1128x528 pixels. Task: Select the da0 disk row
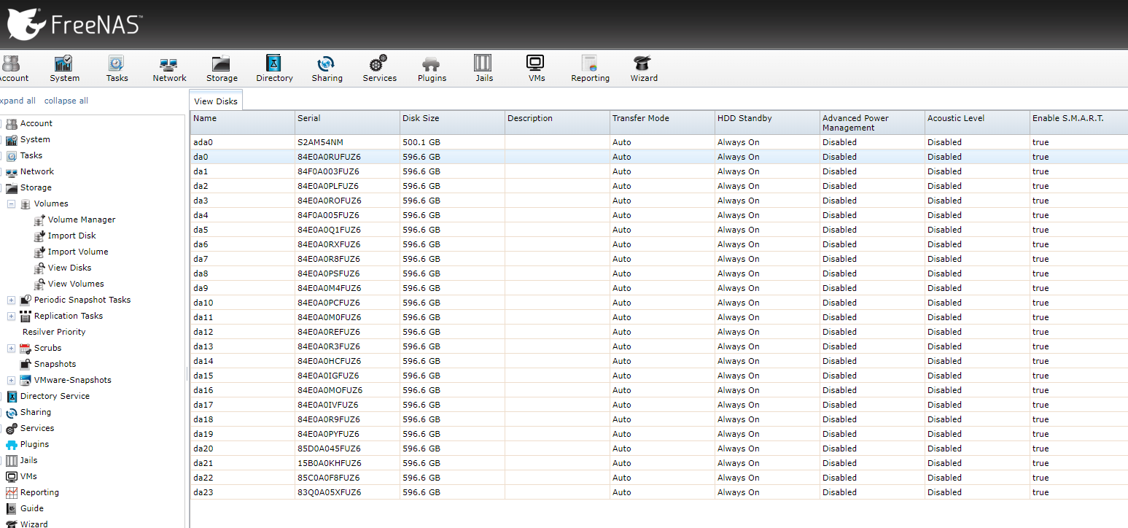click(x=659, y=157)
